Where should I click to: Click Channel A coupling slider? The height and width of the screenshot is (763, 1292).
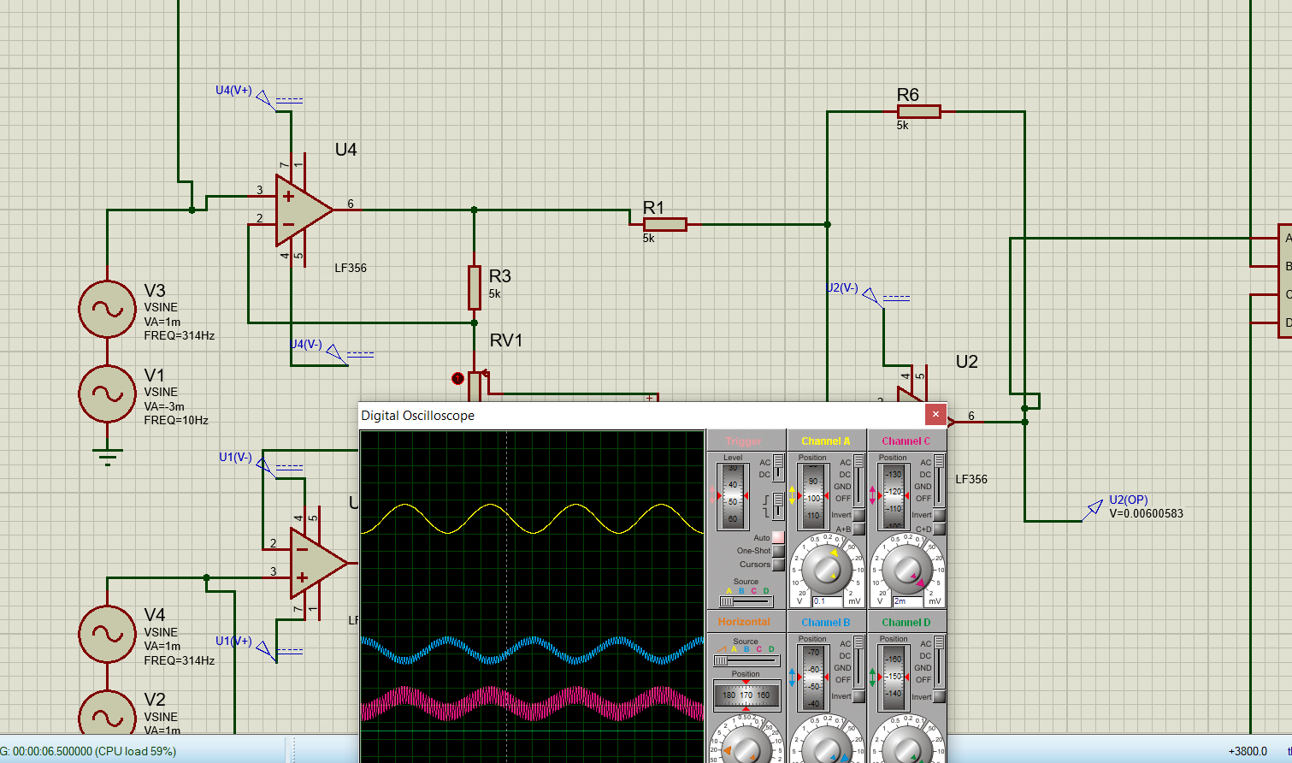[858, 481]
